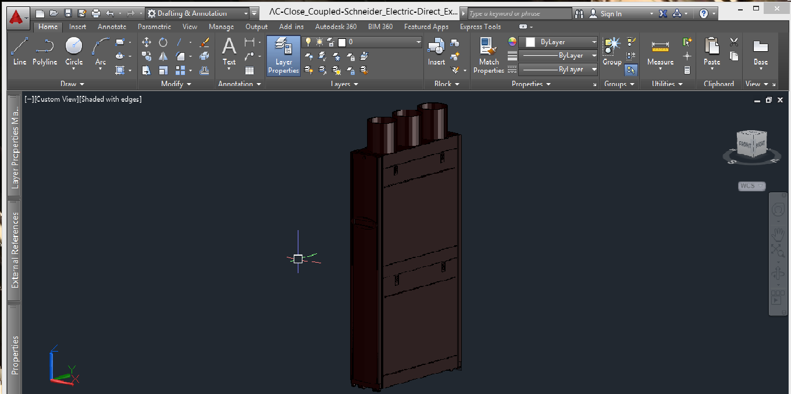This screenshot has width=791, height=394.
Task: Open the WCS coordinate system dropdown
Action: click(x=751, y=186)
